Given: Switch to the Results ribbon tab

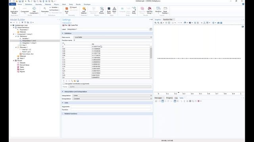Looking at the screenshot, I should click(x=78, y=4).
